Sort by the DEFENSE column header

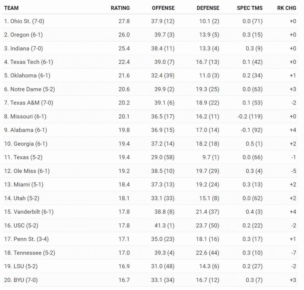[x=208, y=8]
